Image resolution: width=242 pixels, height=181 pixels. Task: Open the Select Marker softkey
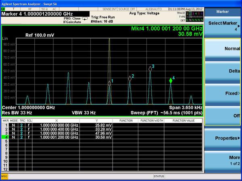point(223,26)
